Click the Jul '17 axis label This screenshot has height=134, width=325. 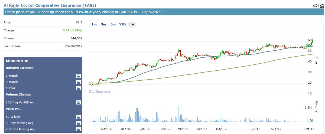click(x=256, y=129)
